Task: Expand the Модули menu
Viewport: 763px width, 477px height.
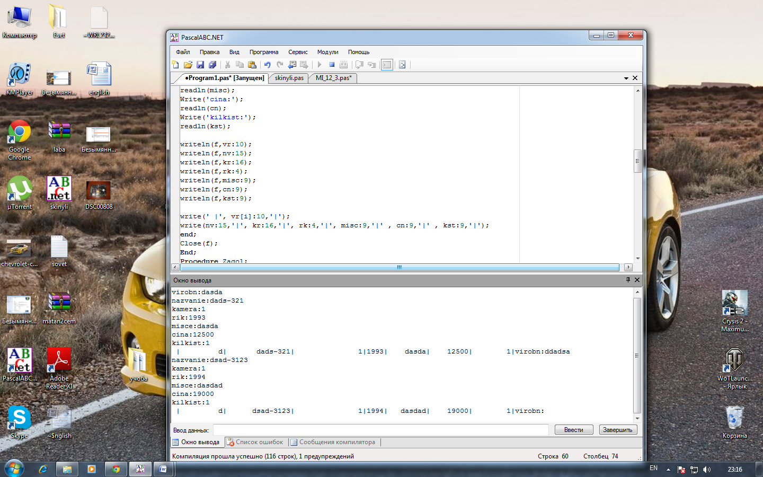Action: point(327,52)
